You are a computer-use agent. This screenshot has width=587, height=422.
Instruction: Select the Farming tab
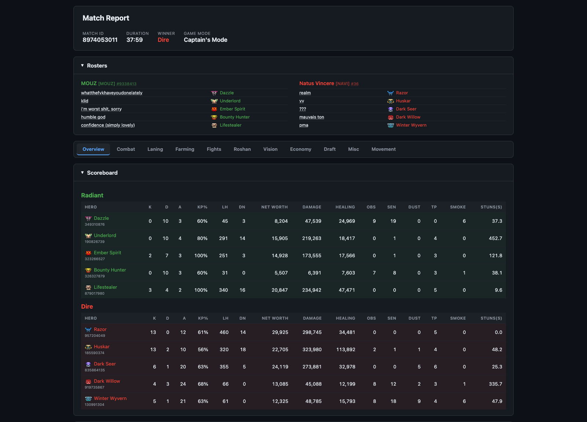185,149
